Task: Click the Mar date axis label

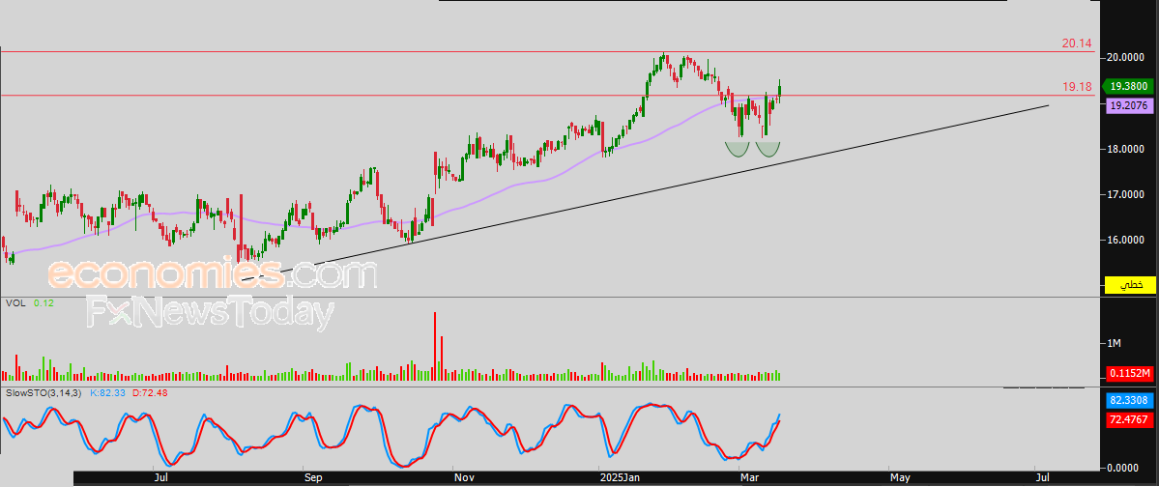Action: tap(750, 479)
